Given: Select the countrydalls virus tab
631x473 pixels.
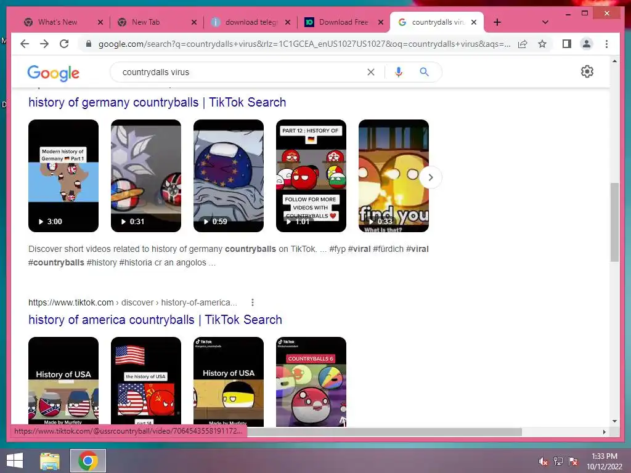Looking at the screenshot, I should pyautogui.click(x=438, y=22).
